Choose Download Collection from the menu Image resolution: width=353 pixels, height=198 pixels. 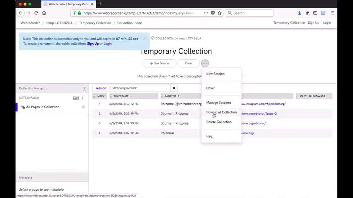221,112
